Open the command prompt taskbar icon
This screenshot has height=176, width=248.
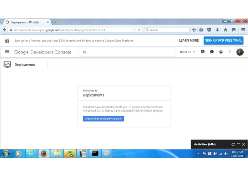(95, 154)
